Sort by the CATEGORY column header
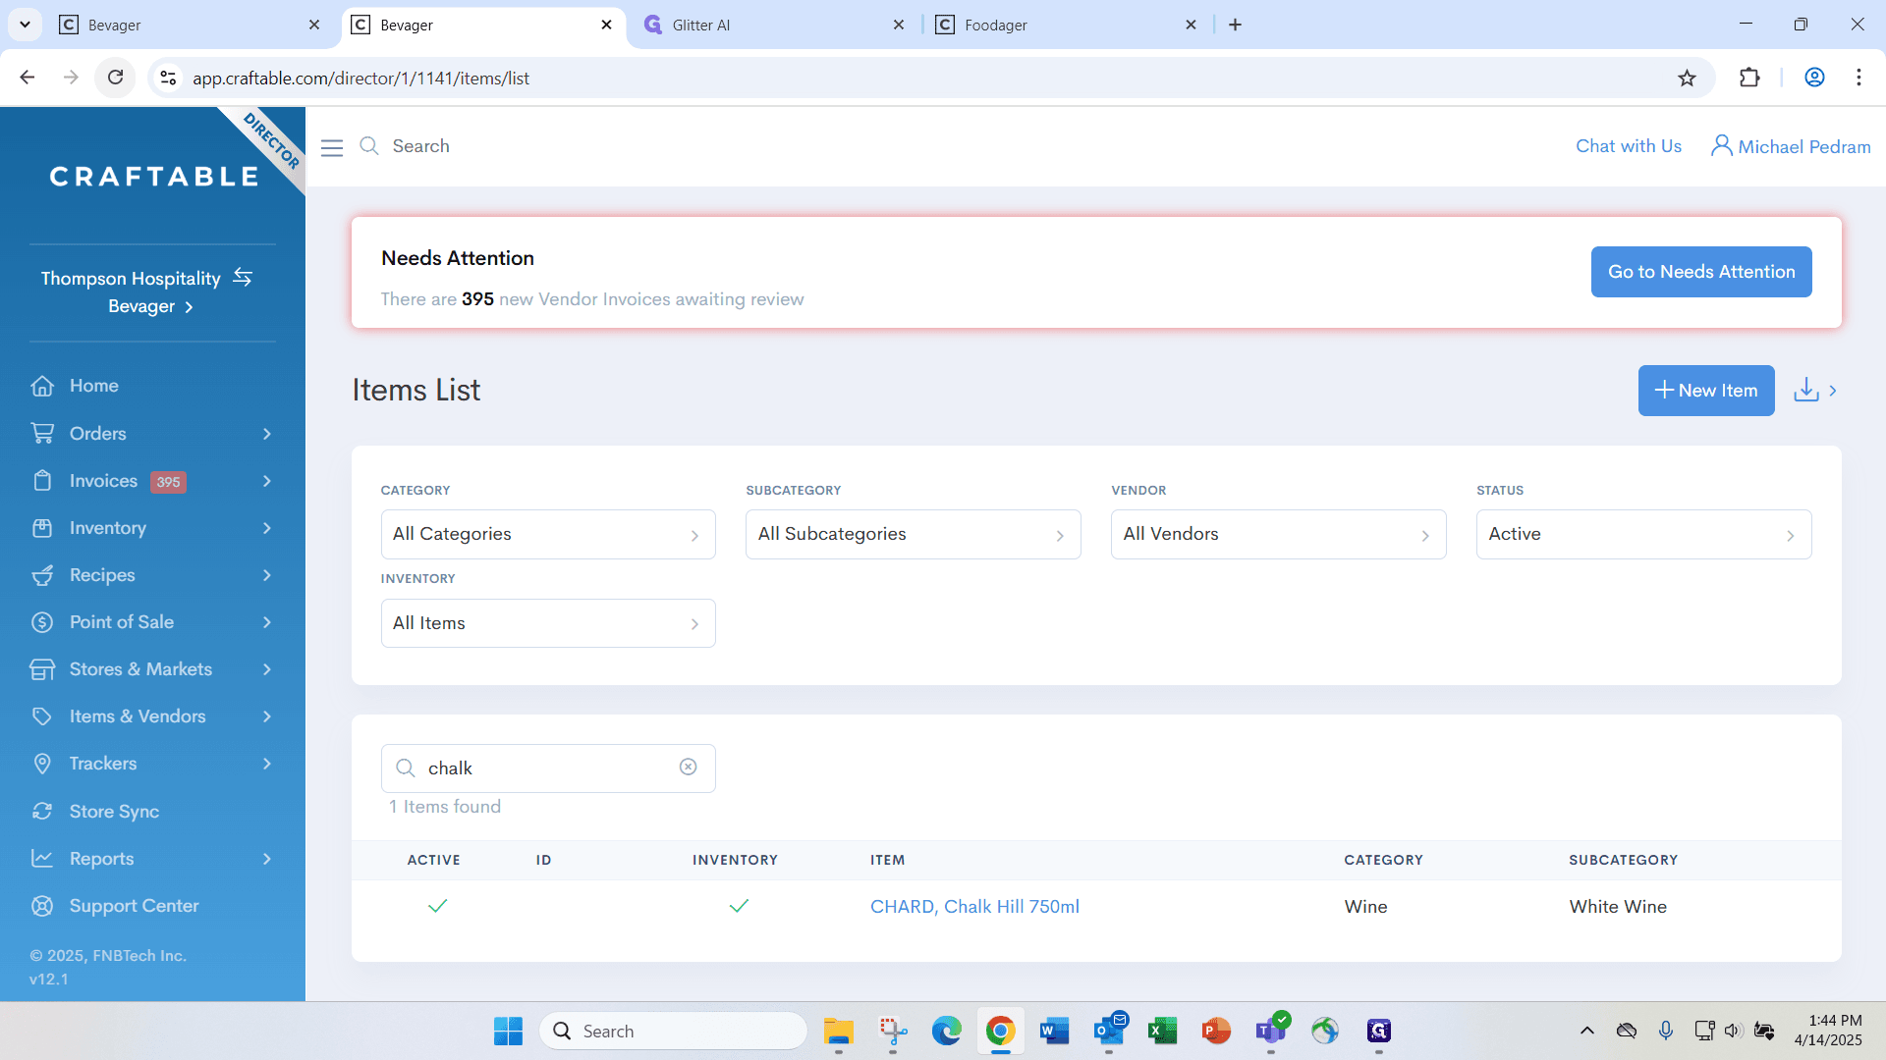 1383,860
